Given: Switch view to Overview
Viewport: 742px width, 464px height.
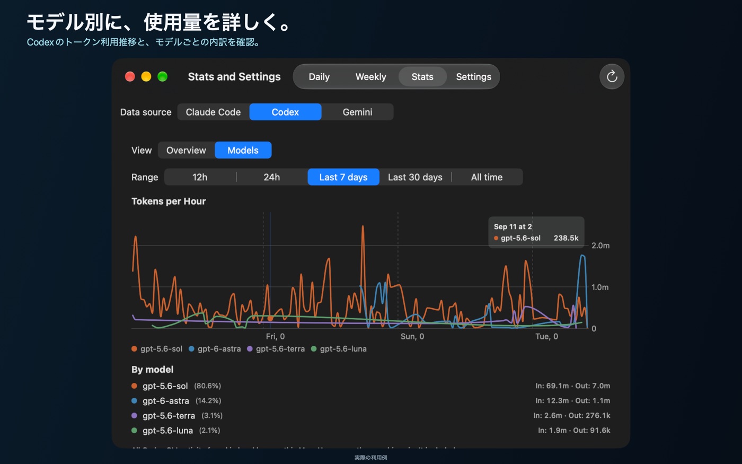Looking at the screenshot, I should tap(186, 150).
